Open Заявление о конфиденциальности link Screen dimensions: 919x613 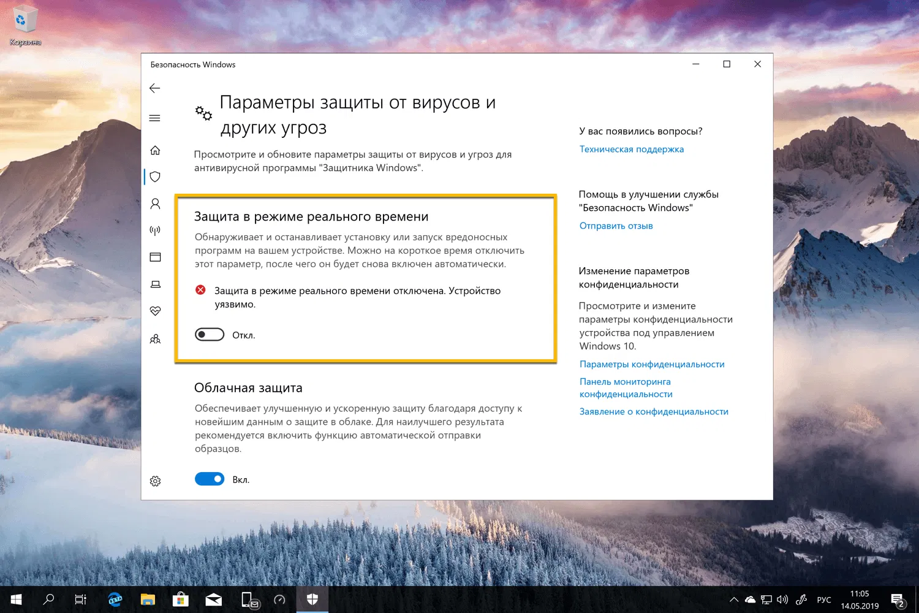[654, 411]
